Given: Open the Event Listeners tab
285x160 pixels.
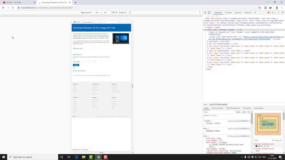Looking at the screenshot, I should click(x=217, y=108).
